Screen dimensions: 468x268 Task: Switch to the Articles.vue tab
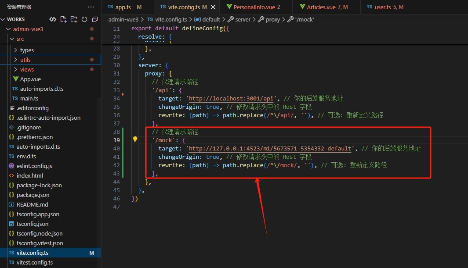[327, 7]
